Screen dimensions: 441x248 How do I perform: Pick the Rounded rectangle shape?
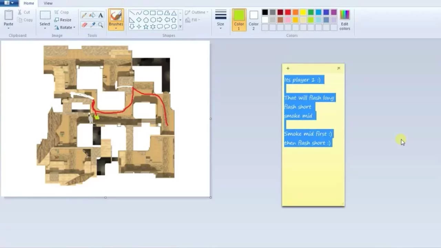tap(160, 13)
